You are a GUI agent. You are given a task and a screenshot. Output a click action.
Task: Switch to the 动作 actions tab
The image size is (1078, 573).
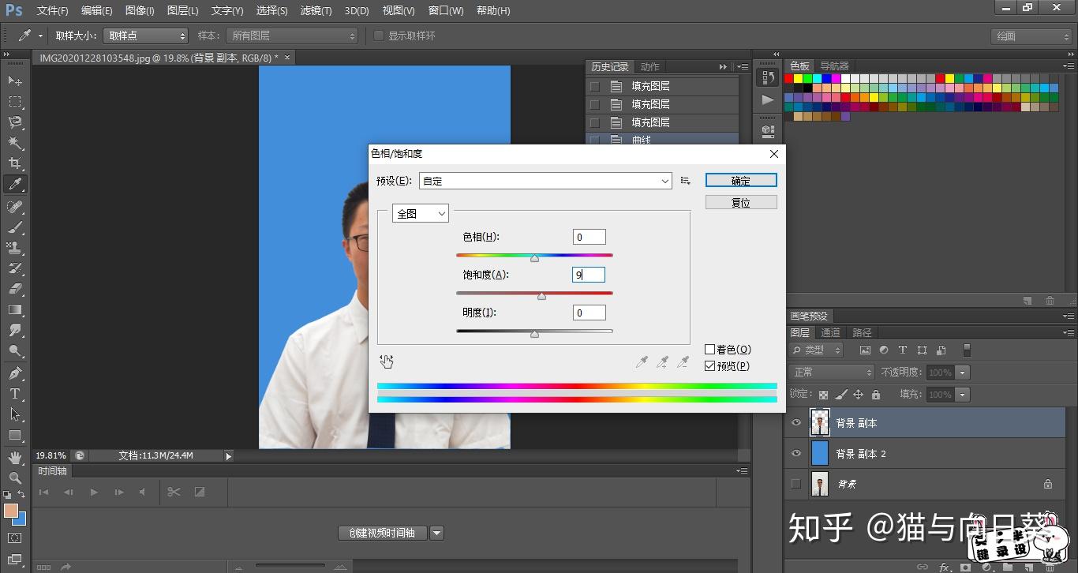coord(649,66)
